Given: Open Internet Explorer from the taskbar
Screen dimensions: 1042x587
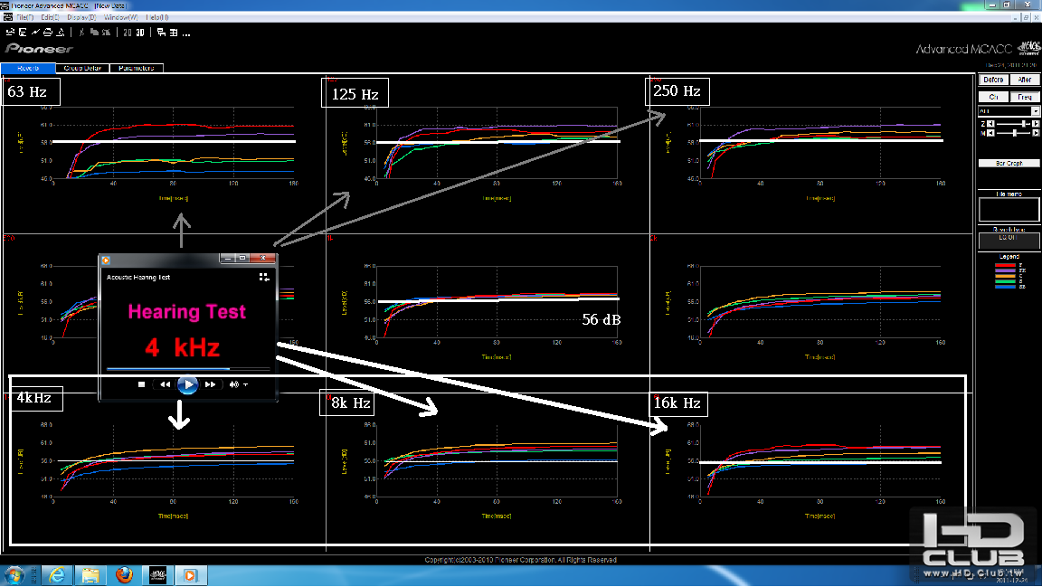Looking at the screenshot, I should click(x=57, y=575).
